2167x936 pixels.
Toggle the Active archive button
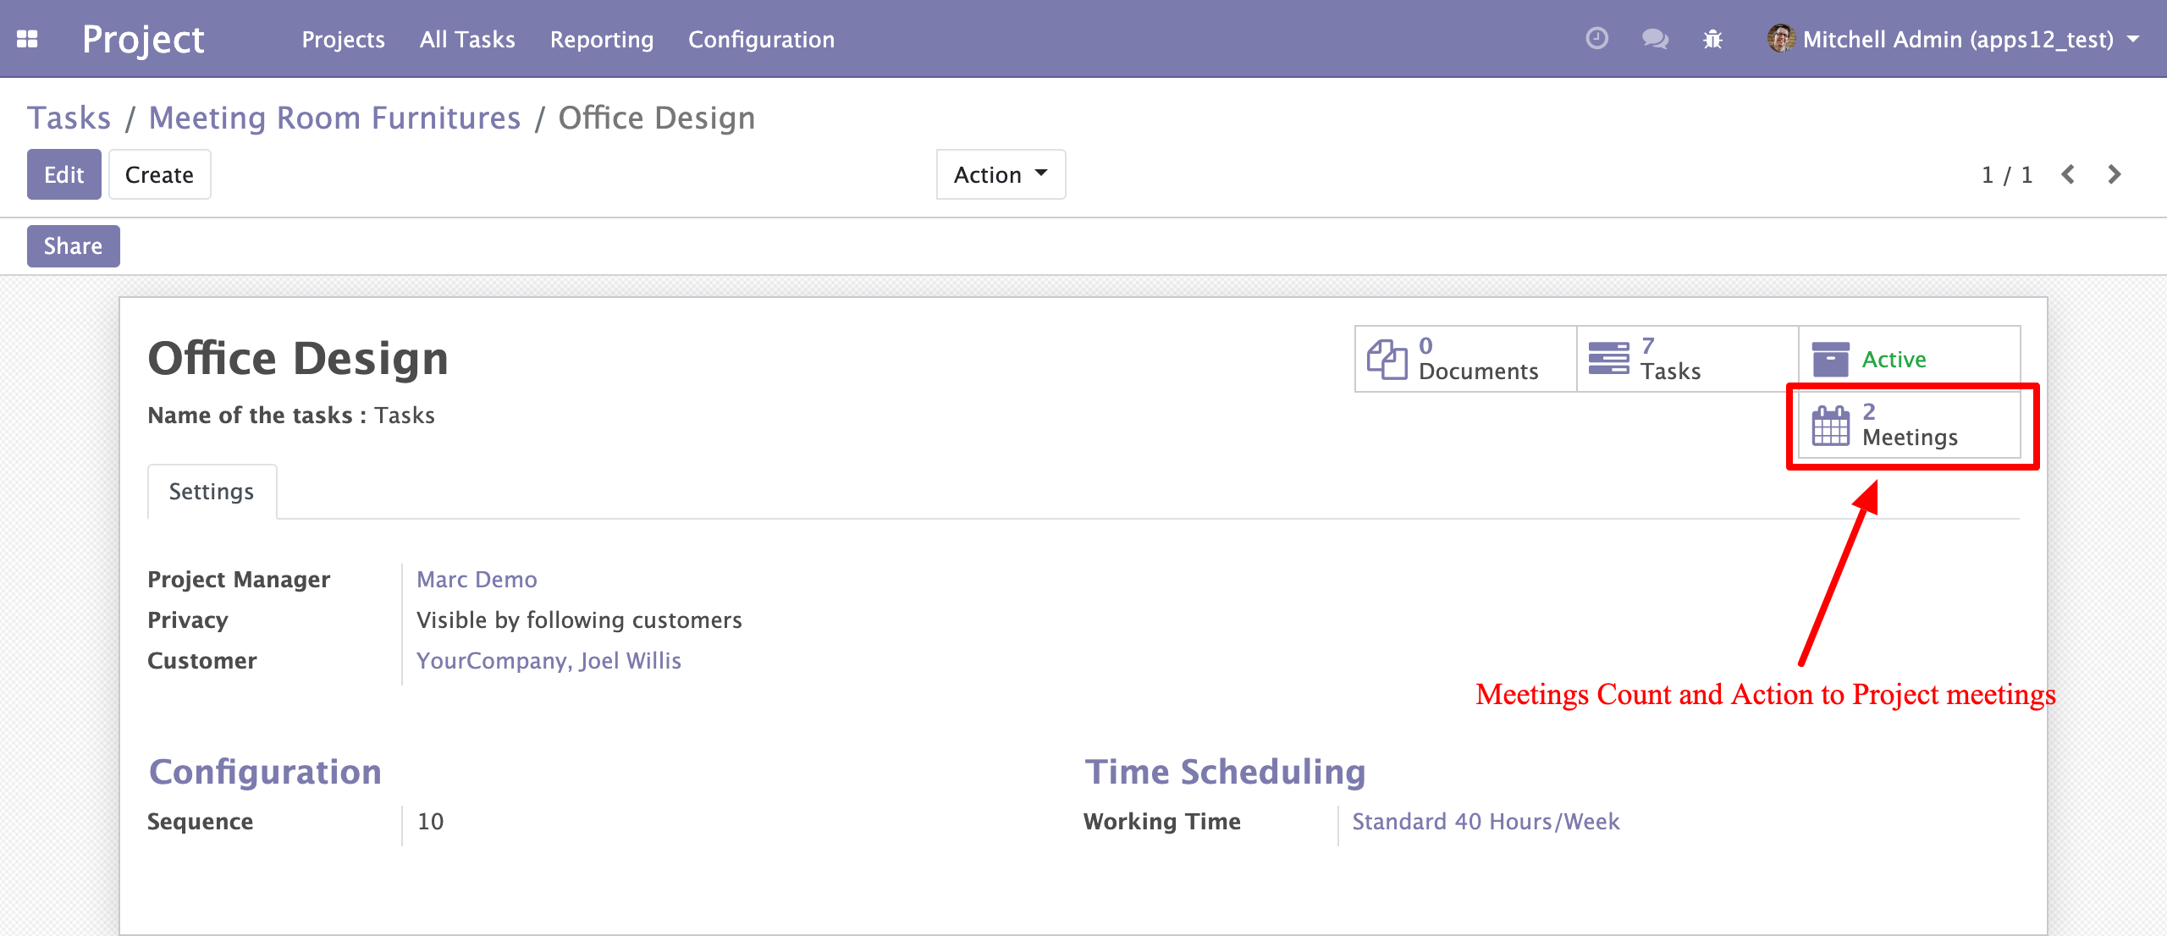1909,359
